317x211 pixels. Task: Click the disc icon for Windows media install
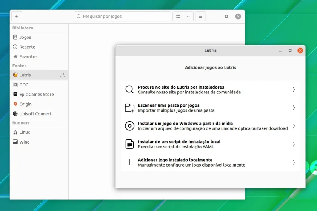coord(129,126)
